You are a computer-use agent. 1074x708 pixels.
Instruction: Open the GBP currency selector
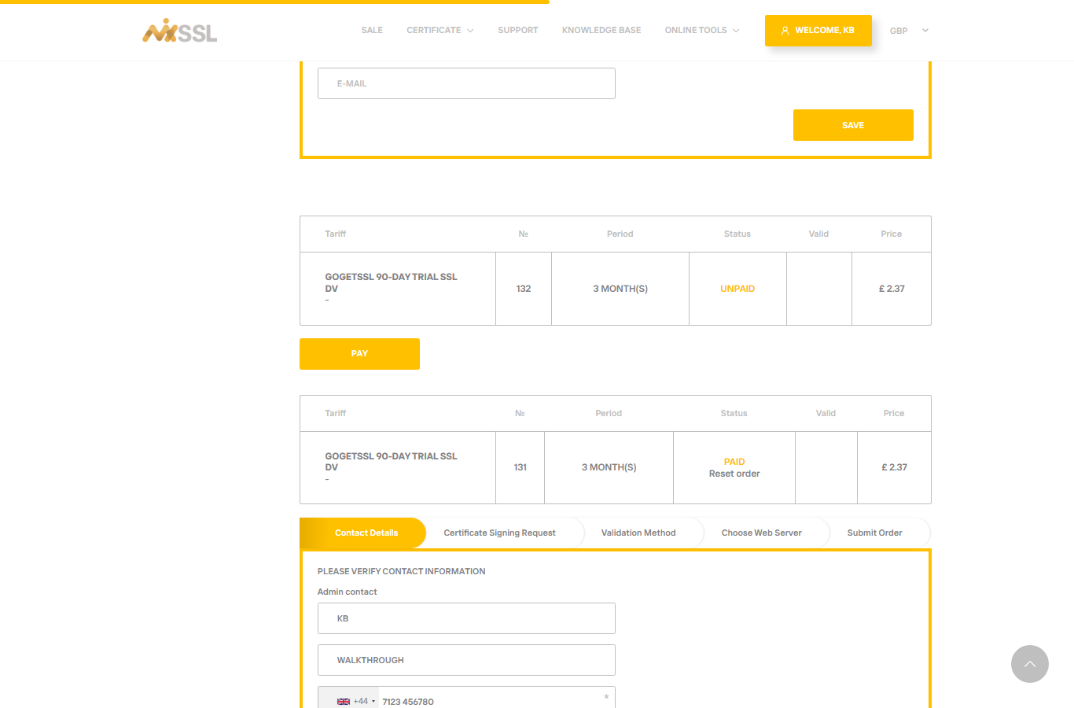(x=909, y=31)
